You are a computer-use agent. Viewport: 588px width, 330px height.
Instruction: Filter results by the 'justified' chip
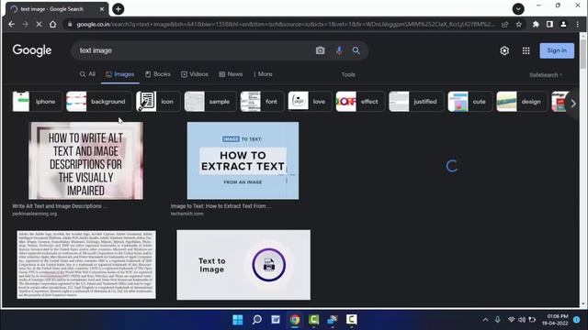[x=416, y=102]
